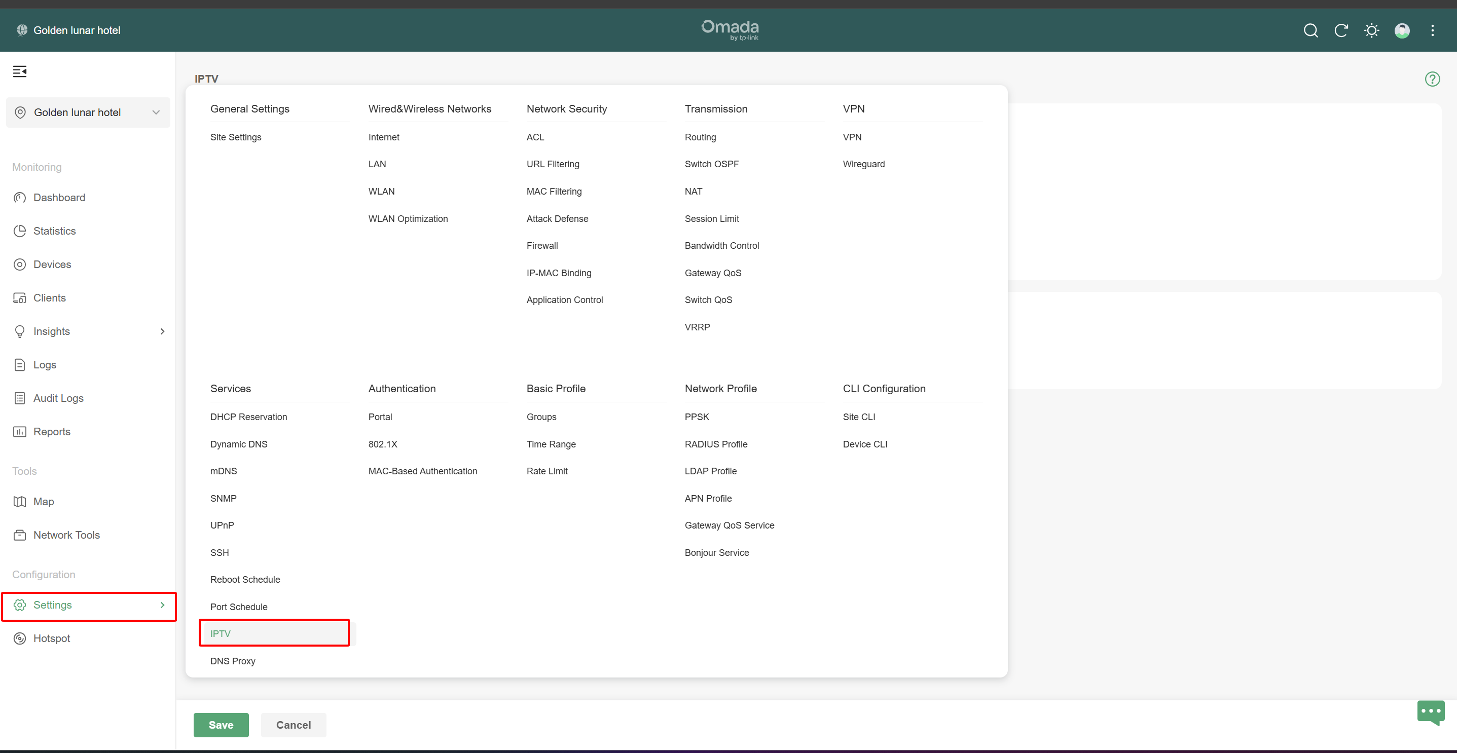Open Switch QoS
The width and height of the screenshot is (1457, 753).
pos(708,300)
